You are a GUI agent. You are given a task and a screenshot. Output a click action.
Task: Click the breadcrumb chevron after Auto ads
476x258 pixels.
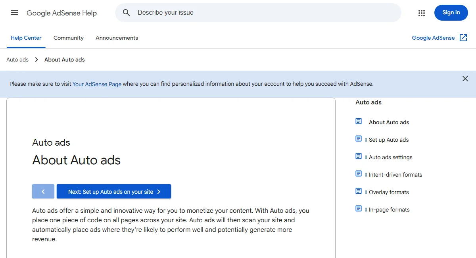[x=36, y=60]
